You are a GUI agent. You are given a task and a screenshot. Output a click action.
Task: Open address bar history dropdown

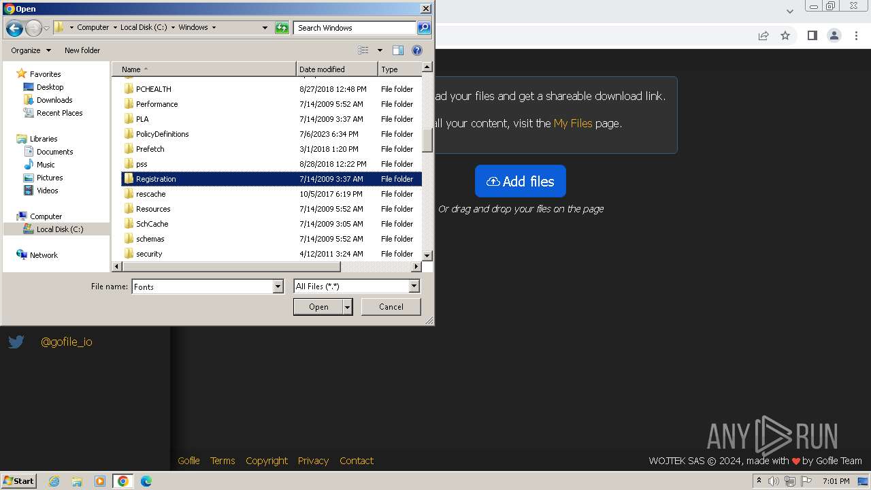[265, 28]
